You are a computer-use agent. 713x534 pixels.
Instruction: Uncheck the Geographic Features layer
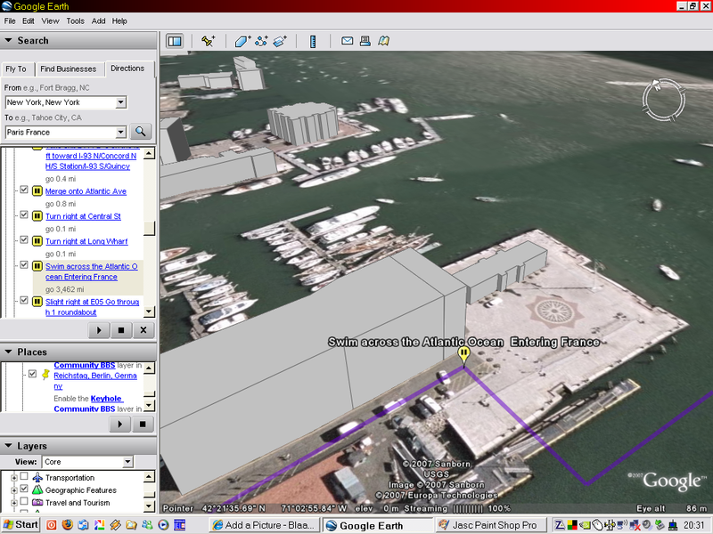click(25, 490)
